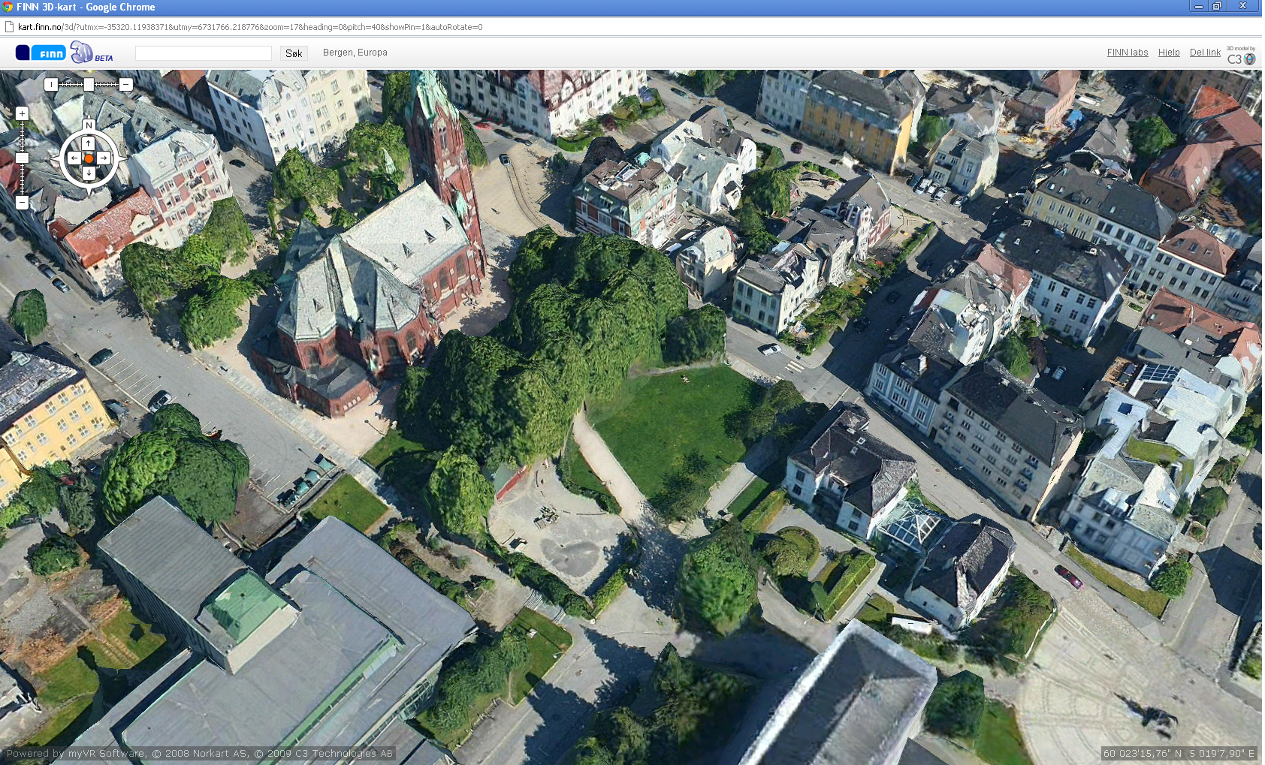Open the FINN labs link
The width and height of the screenshot is (1265, 765).
pyautogui.click(x=1127, y=53)
